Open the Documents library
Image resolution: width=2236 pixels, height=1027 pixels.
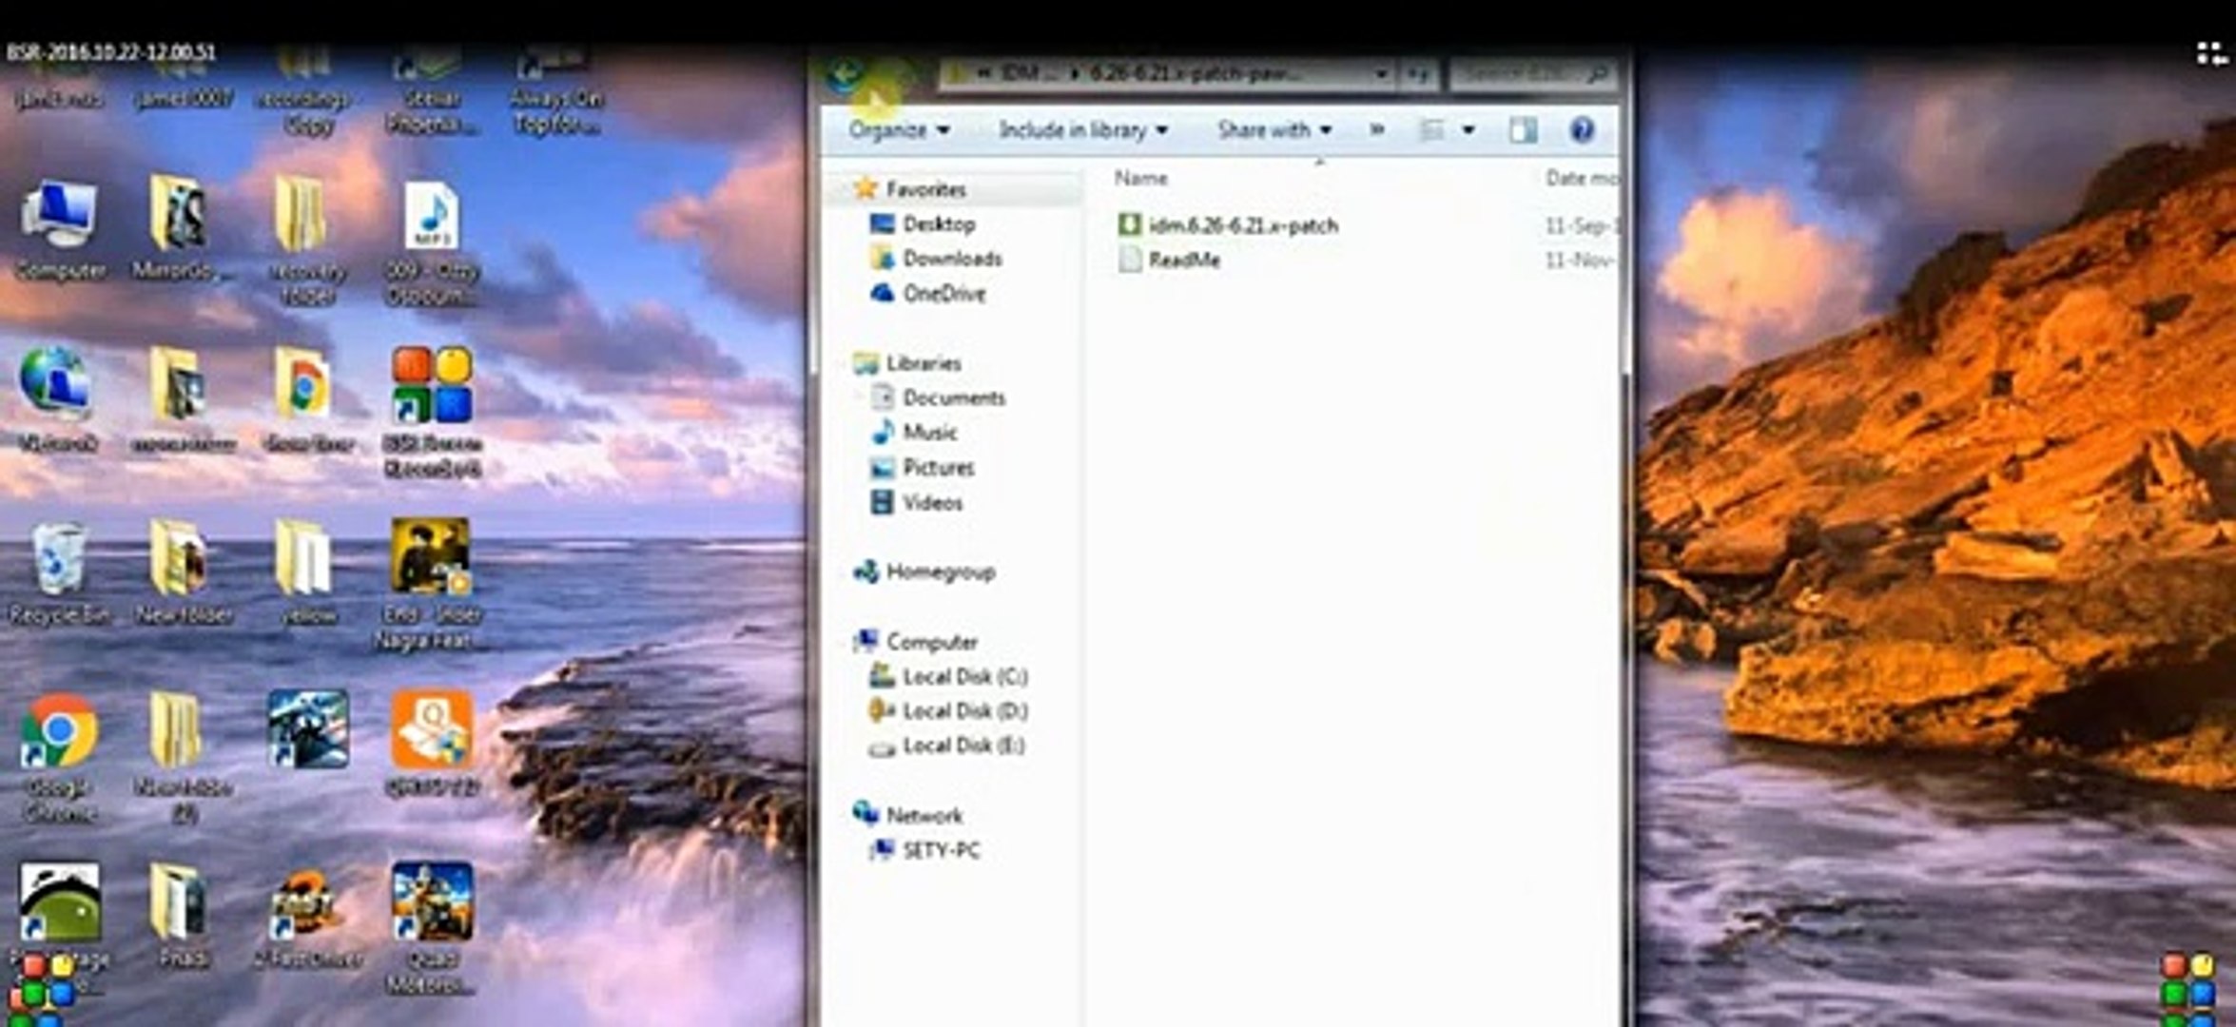(938, 397)
